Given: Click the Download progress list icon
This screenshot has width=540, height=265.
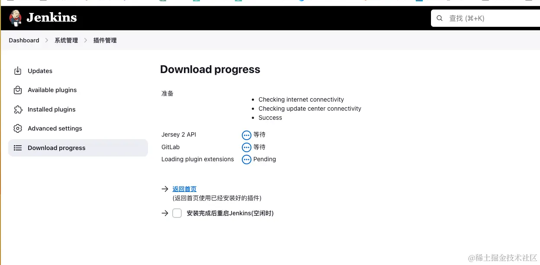Looking at the screenshot, I should click(x=18, y=148).
